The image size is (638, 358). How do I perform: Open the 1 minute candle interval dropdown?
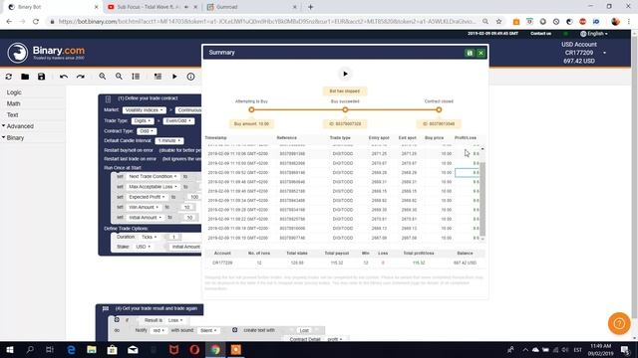coord(168,140)
